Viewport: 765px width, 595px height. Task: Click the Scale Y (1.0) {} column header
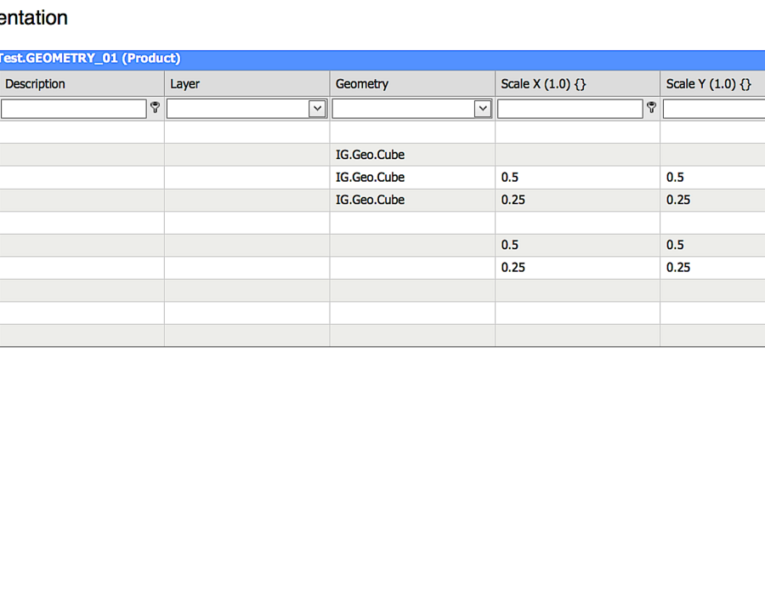click(713, 84)
